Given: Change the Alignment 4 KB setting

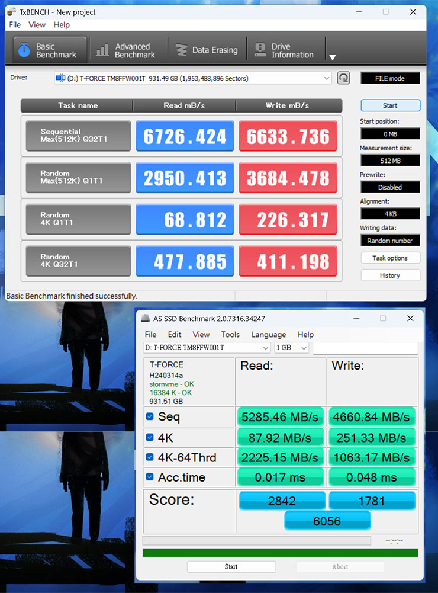Looking at the screenshot, I should pyautogui.click(x=390, y=214).
